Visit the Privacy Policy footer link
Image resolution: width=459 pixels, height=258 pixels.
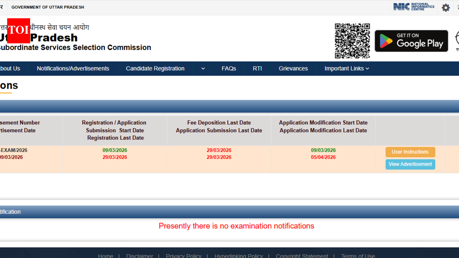[184, 255]
